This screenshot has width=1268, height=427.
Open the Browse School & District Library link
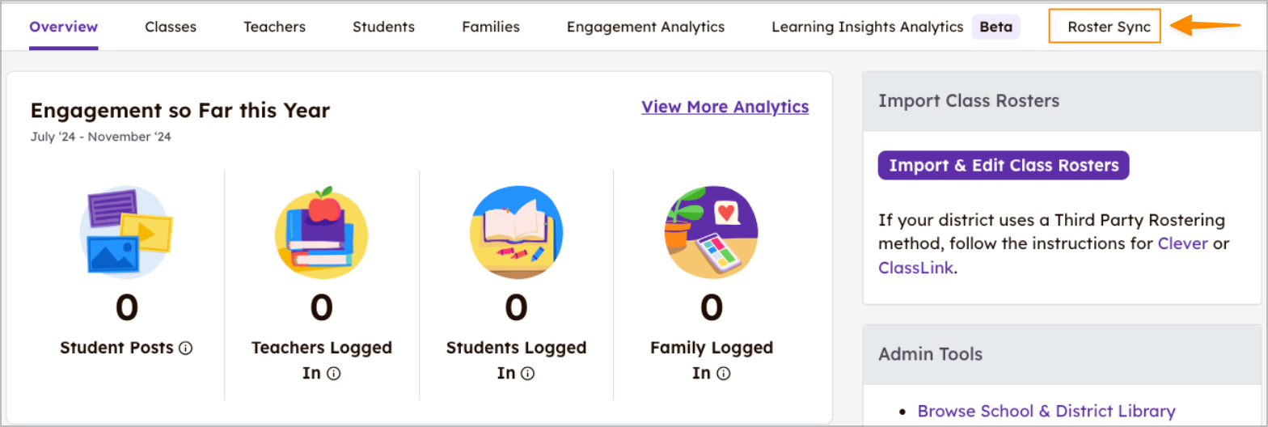pyautogui.click(x=1046, y=412)
